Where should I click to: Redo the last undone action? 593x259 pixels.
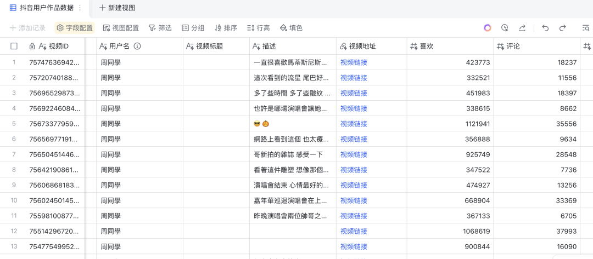(562, 28)
